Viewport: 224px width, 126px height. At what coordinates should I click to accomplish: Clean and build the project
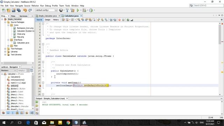72,10
